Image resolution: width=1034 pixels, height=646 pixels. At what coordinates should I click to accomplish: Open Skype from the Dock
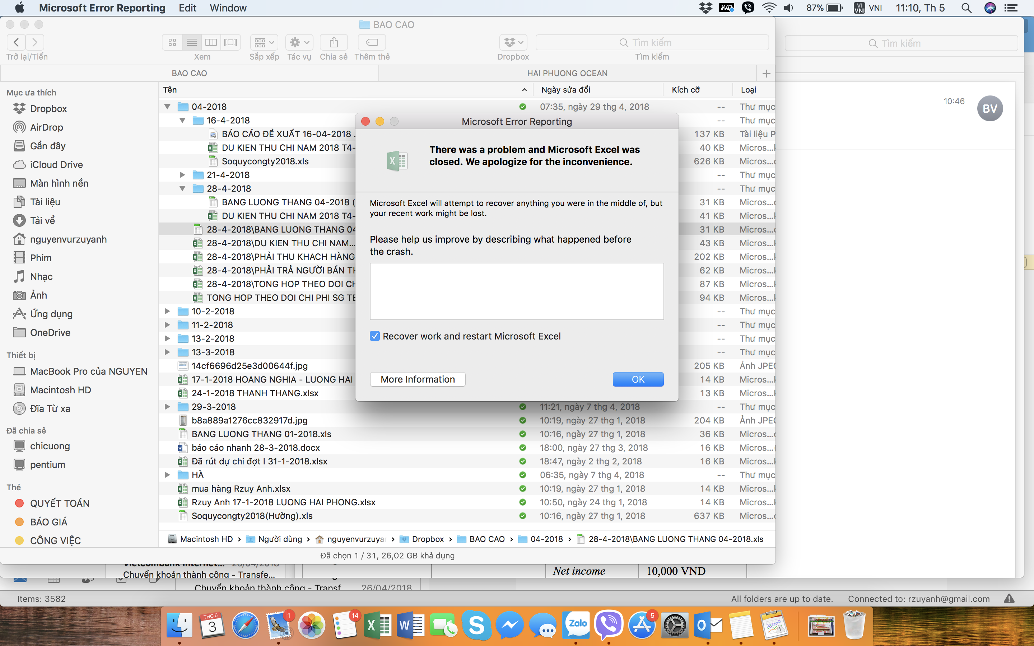pyautogui.click(x=476, y=625)
